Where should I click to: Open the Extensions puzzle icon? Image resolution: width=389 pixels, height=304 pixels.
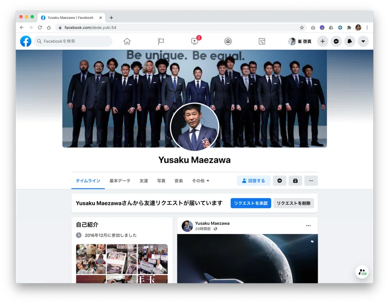pyautogui.click(x=349, y=28)
